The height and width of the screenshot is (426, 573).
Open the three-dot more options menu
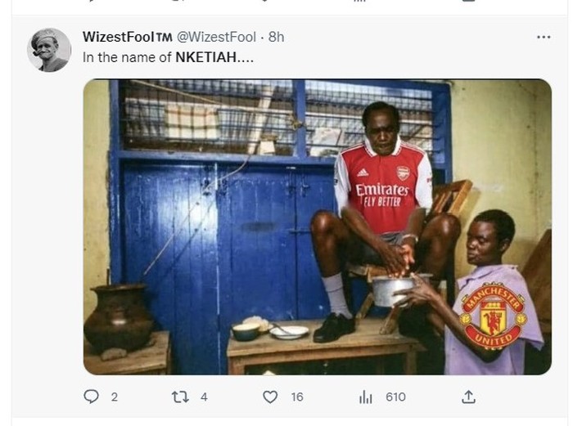[x=544, y=37]
